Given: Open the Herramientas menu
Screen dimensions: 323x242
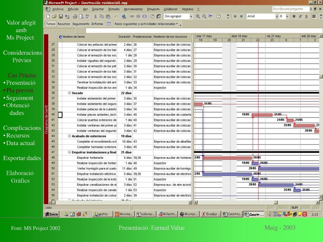Looking at the screenshot, I should click(x=133, y=9).
